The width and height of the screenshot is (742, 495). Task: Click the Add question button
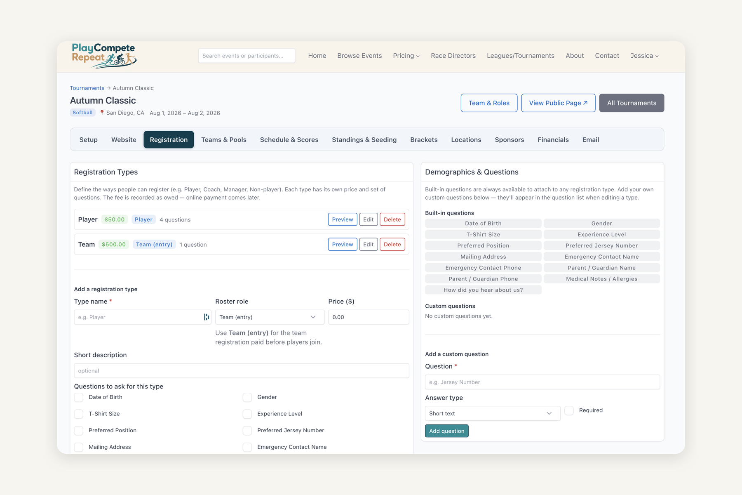click(447, 431)
